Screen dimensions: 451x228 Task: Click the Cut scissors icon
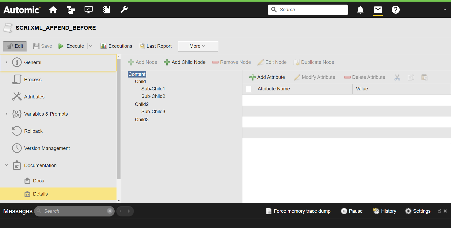pyautogui.click(x=397, y=78)
